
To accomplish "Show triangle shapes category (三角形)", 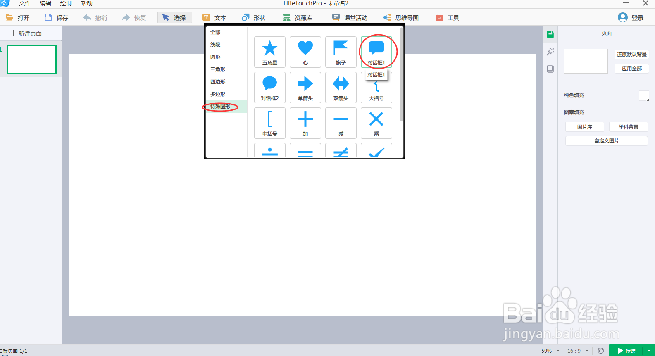I will tap(226, 69).
